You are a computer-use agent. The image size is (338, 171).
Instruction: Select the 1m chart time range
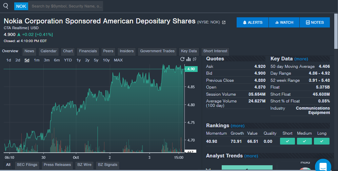[37, 60]
